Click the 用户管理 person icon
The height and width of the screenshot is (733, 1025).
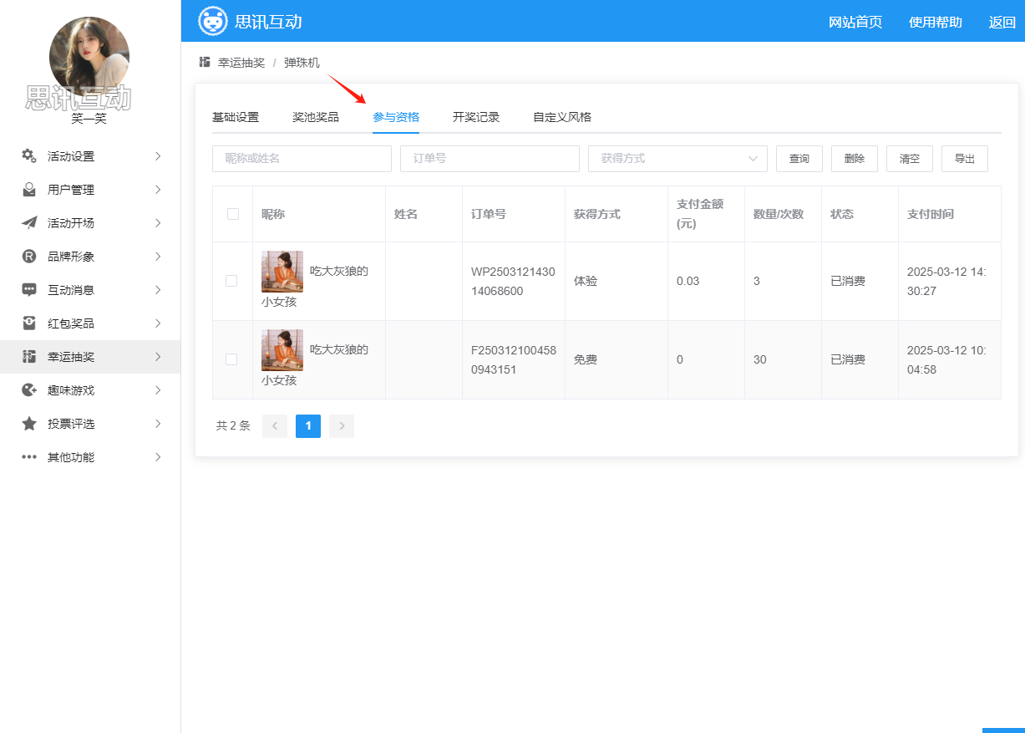coord(29,190)
